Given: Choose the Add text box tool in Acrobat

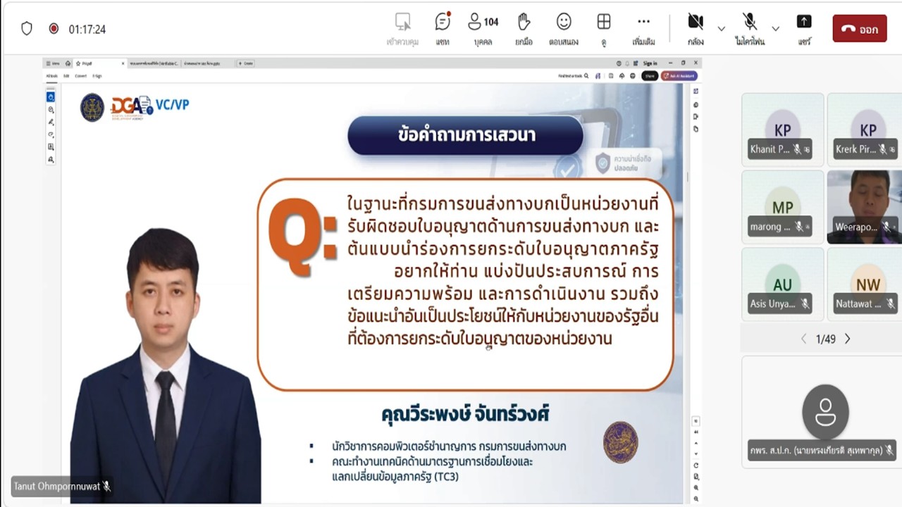Looking at the screenshot, I should click(x=51, y=146).
